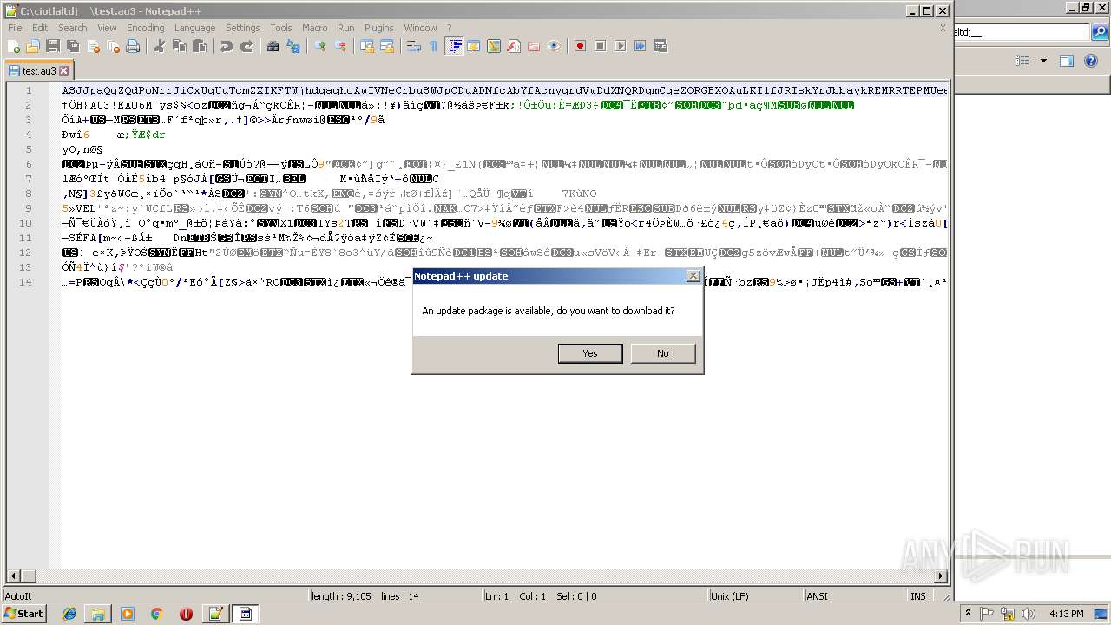Open the Document Map panel icon
This screenshot has height=625, width=1111.
pos(494,46)
